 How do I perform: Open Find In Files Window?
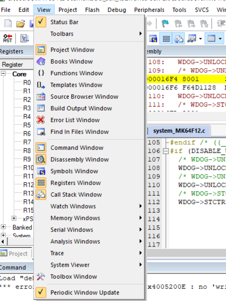tap(79, 132)
